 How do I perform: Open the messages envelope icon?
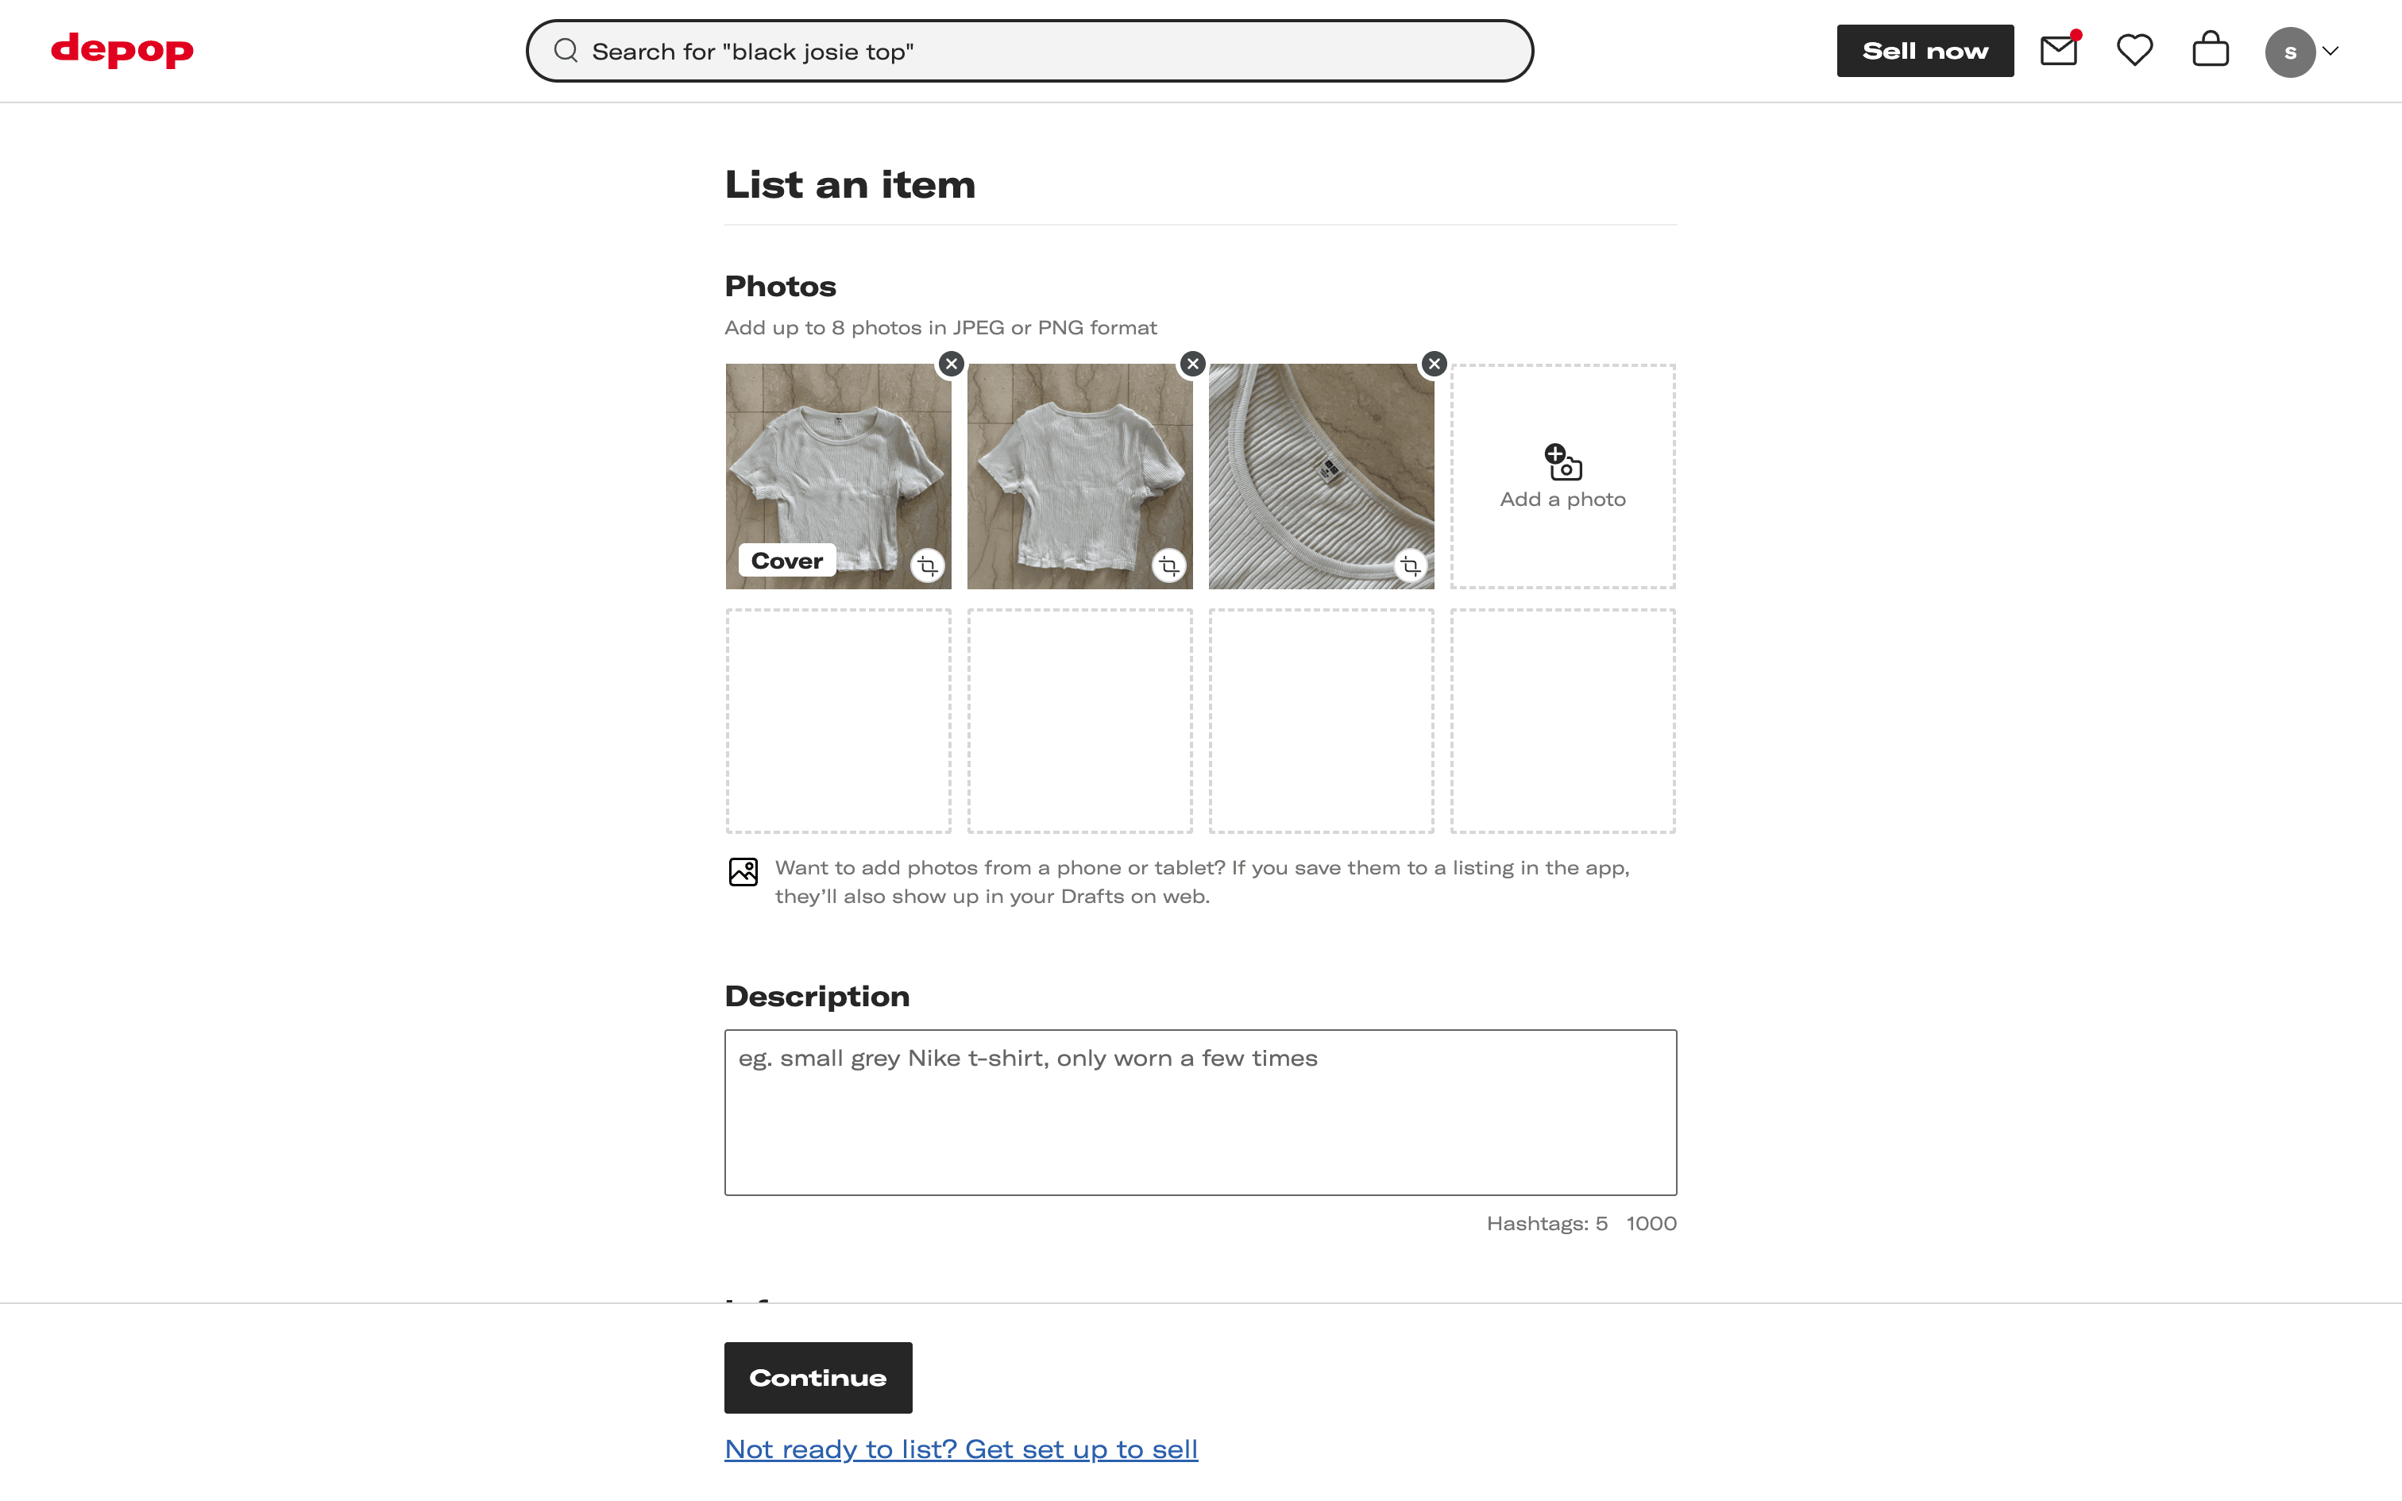2057,51
